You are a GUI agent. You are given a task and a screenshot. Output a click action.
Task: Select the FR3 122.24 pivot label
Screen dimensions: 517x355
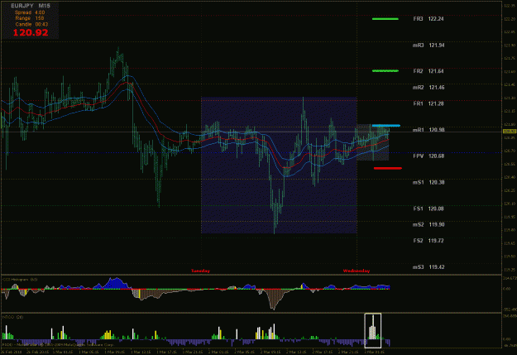point(428,19)
